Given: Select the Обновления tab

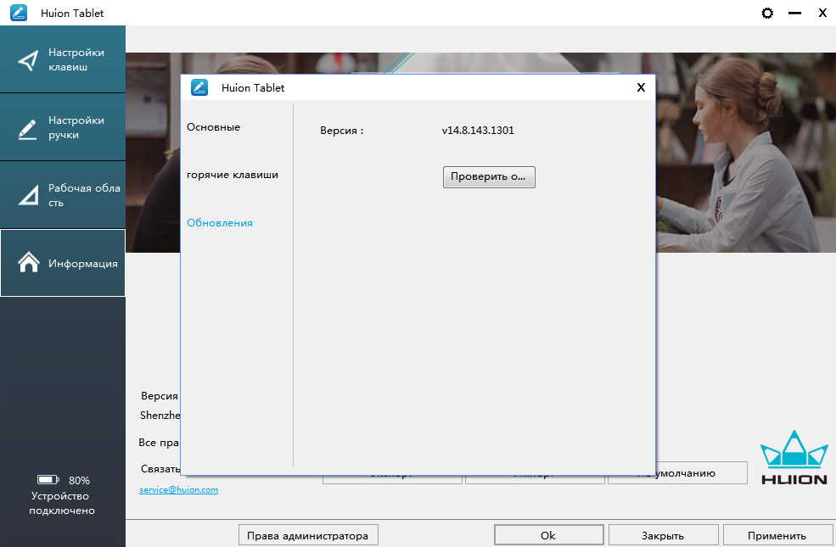Looking at the screenshot, I should (x=220, y=223).
